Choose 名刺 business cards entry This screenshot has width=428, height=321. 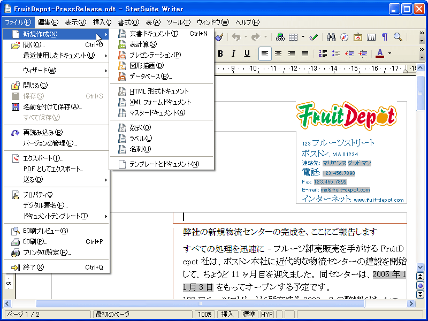(162, 149)
